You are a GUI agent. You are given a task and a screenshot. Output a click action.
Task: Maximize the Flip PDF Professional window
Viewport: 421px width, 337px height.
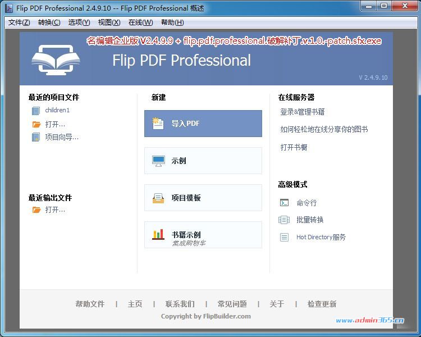pos(384,6)
